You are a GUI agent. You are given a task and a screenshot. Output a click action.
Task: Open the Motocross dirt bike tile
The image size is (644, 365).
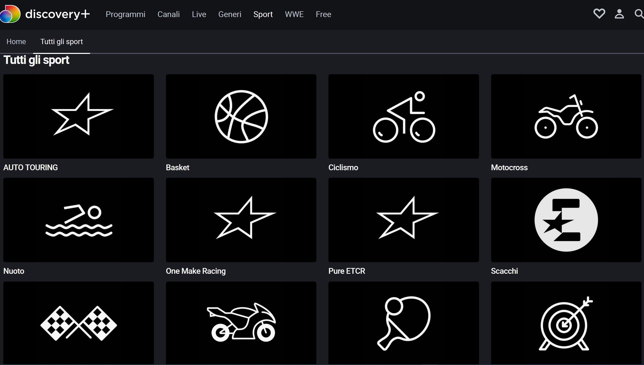(x=566, y=116)
